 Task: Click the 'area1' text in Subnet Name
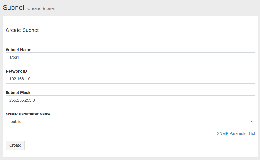click(x=14, y=57)
